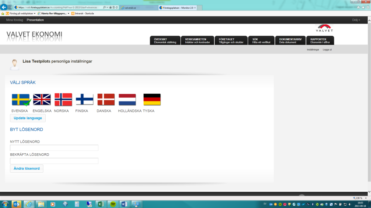371x208 pixels.
Task: Open Outlook from the taskbar
Action: 16,204
